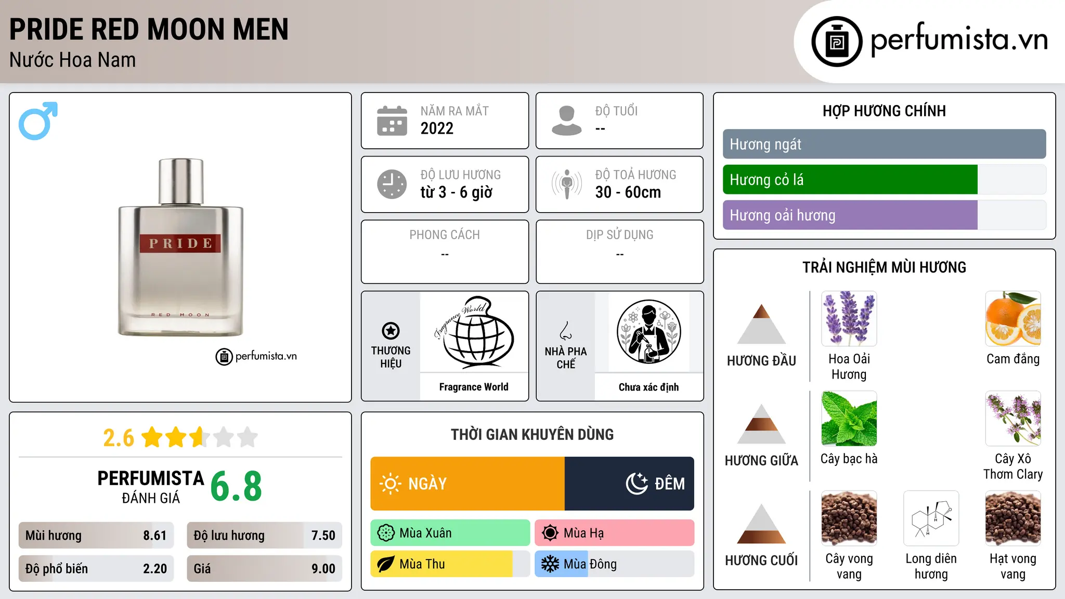1065x599 pixels.
Task: Select the Cây bạc hà mint image
Action: point(849,418)
